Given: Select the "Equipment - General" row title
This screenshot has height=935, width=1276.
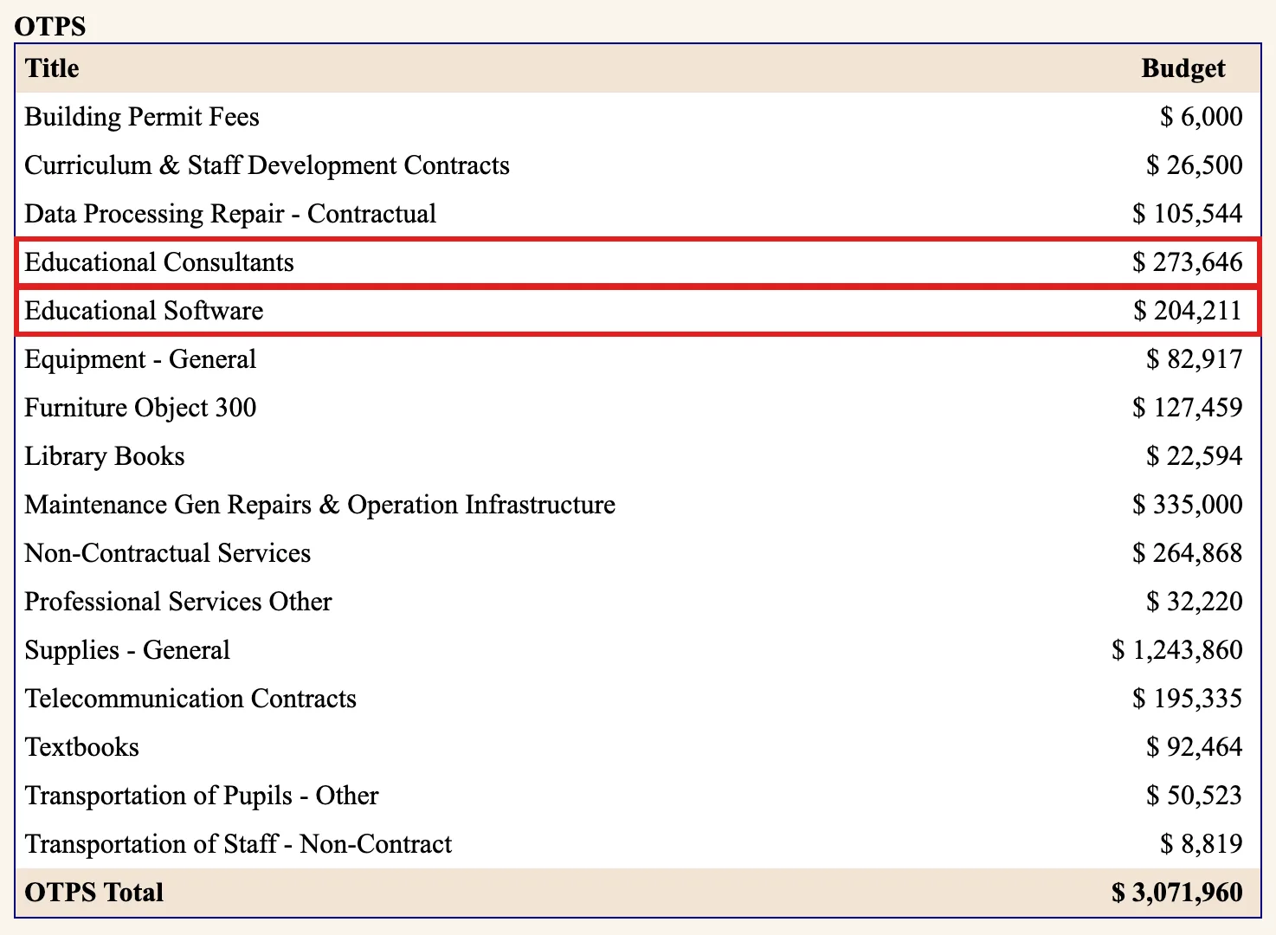Looking at the screenshot, I should point(140,359).
